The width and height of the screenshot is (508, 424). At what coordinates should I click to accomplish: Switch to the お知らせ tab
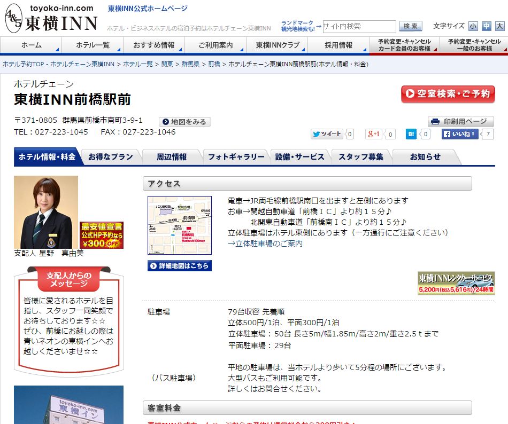click(426, 157)
